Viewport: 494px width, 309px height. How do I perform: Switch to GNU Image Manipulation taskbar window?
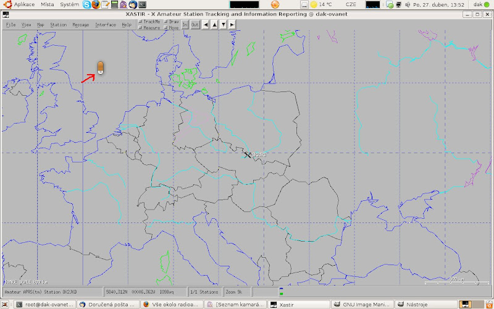tap(362, 305)
